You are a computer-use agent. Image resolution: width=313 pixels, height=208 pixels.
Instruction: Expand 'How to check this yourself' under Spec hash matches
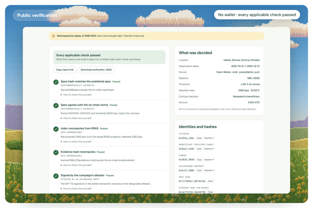coord(76,95)
